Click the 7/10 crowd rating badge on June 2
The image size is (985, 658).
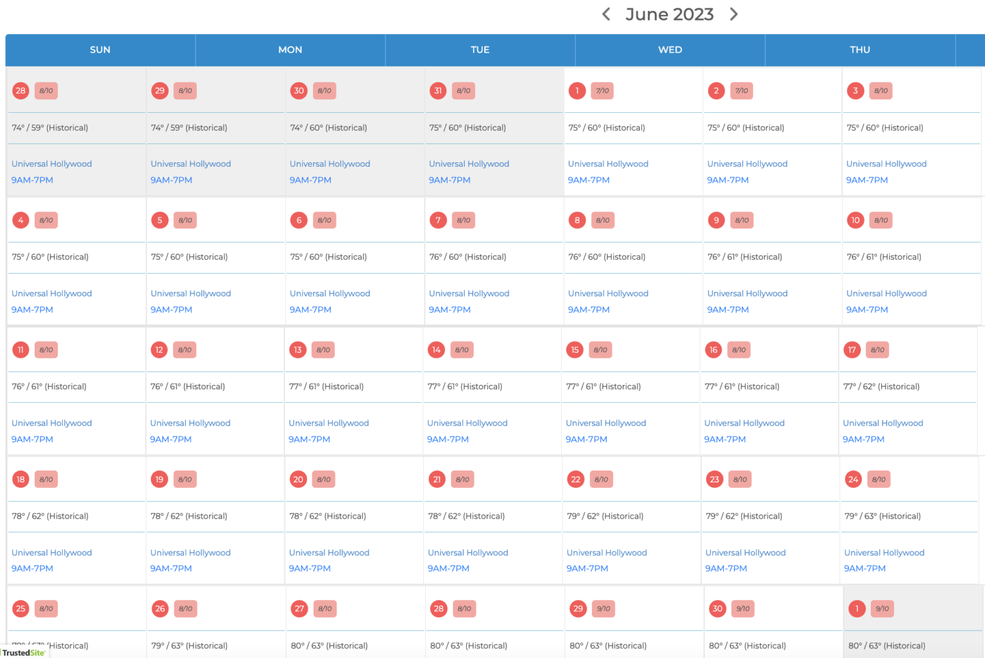741,90
